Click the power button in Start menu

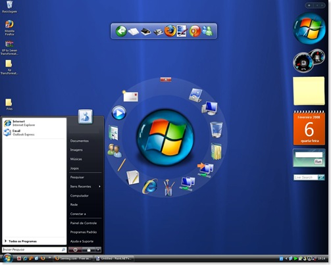[75, 250]
